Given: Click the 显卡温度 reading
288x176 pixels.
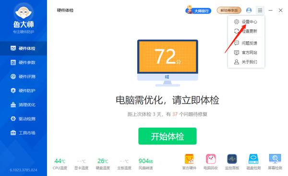Looking at the screenshot, I should 82,164.
